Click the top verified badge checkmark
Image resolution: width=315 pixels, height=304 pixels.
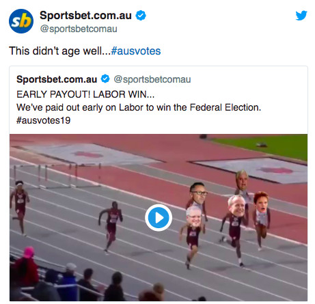click(141, 16)
